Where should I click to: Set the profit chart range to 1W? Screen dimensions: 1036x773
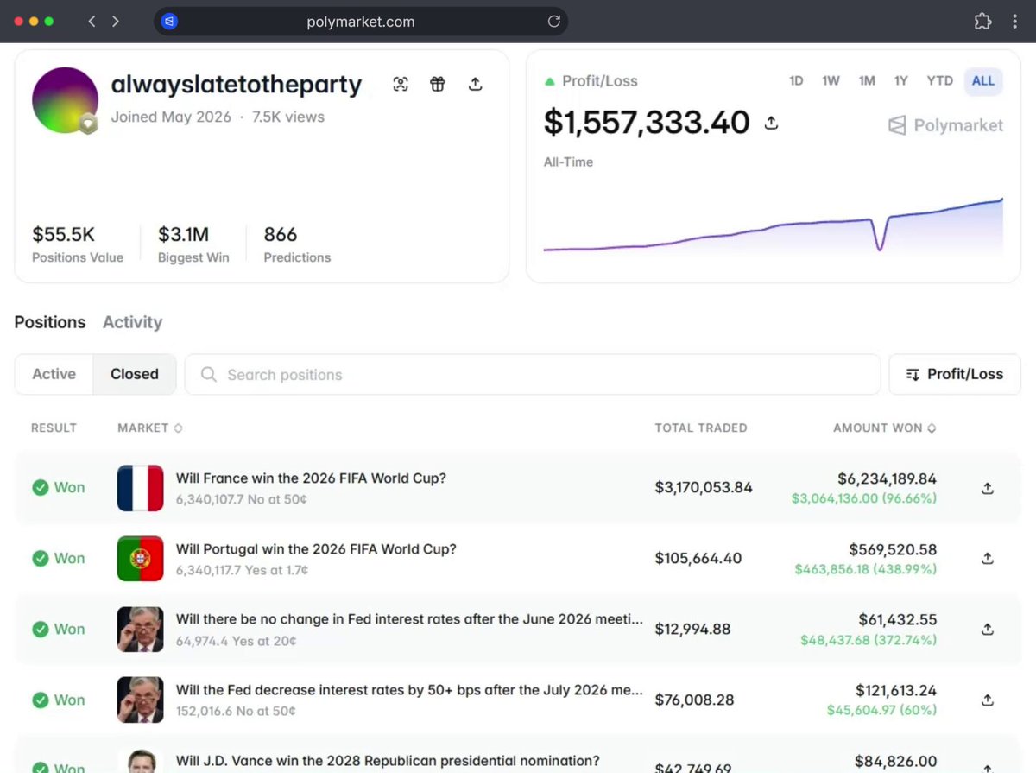click(x=831, y=80)
